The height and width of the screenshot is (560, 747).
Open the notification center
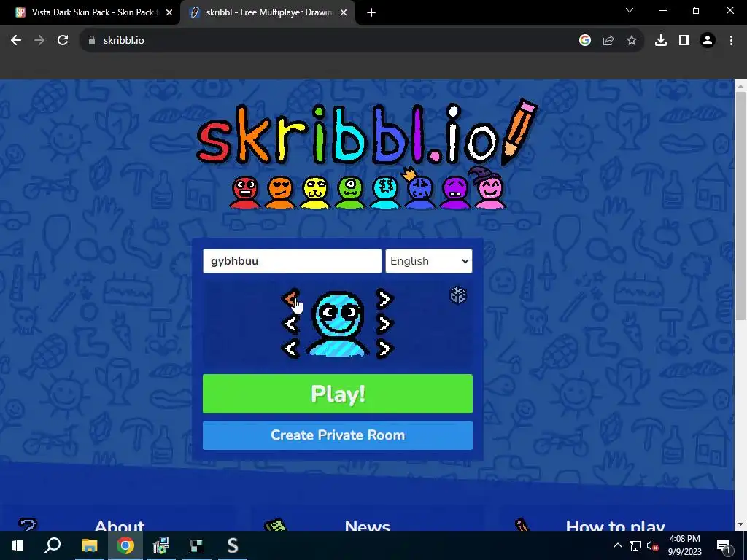click(x=724, y=545)
